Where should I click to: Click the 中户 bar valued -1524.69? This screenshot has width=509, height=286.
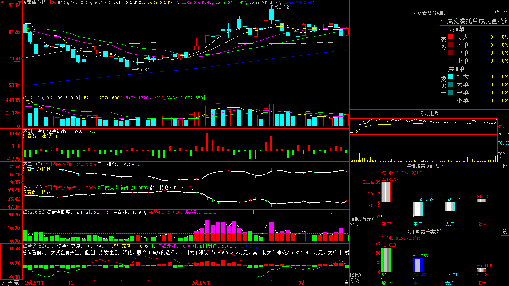coord(418,209)
